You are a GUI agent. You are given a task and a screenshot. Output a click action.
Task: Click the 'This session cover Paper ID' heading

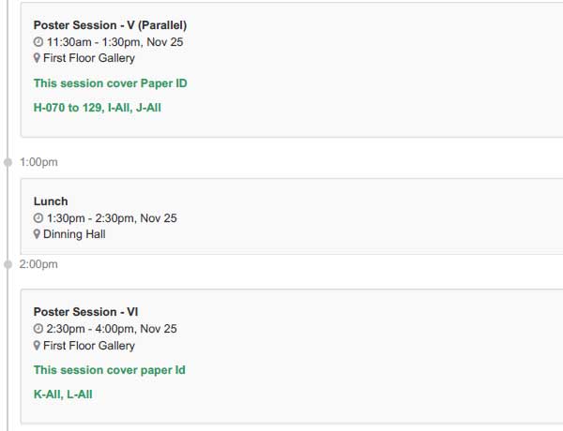(x=110, y=83)
